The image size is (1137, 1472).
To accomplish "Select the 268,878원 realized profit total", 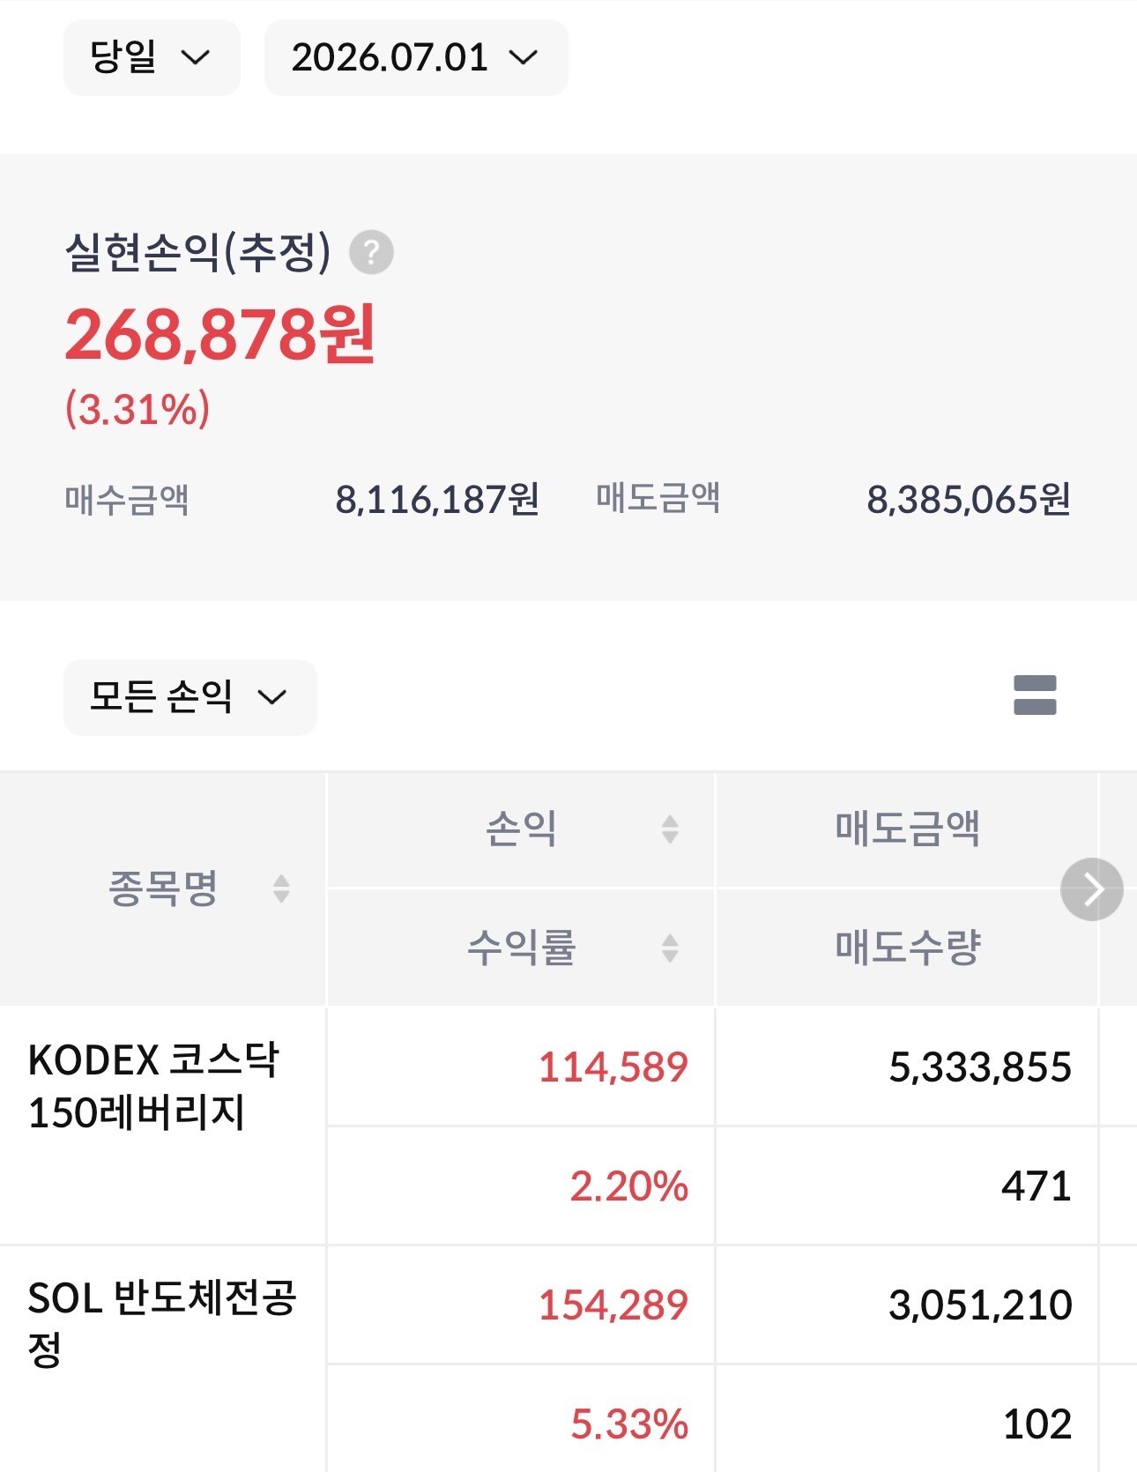I will tap(220, 335).
